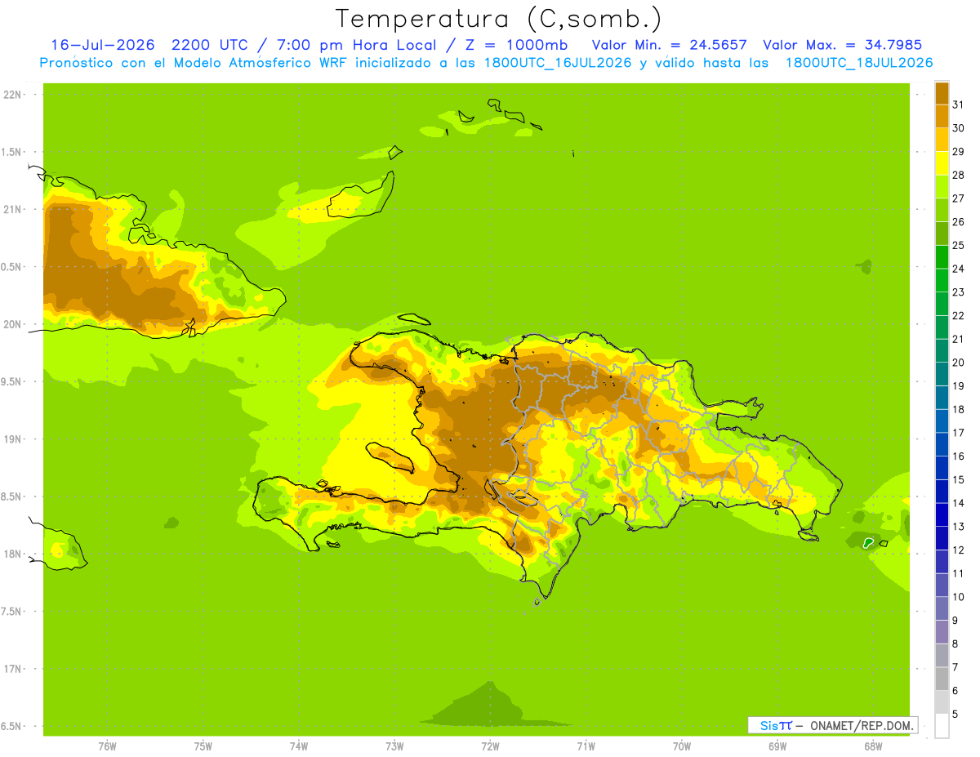Screen dimensions: 980x757
Task: Select the blue swatch between 16 and 17
Action: (x=942, y=444)
